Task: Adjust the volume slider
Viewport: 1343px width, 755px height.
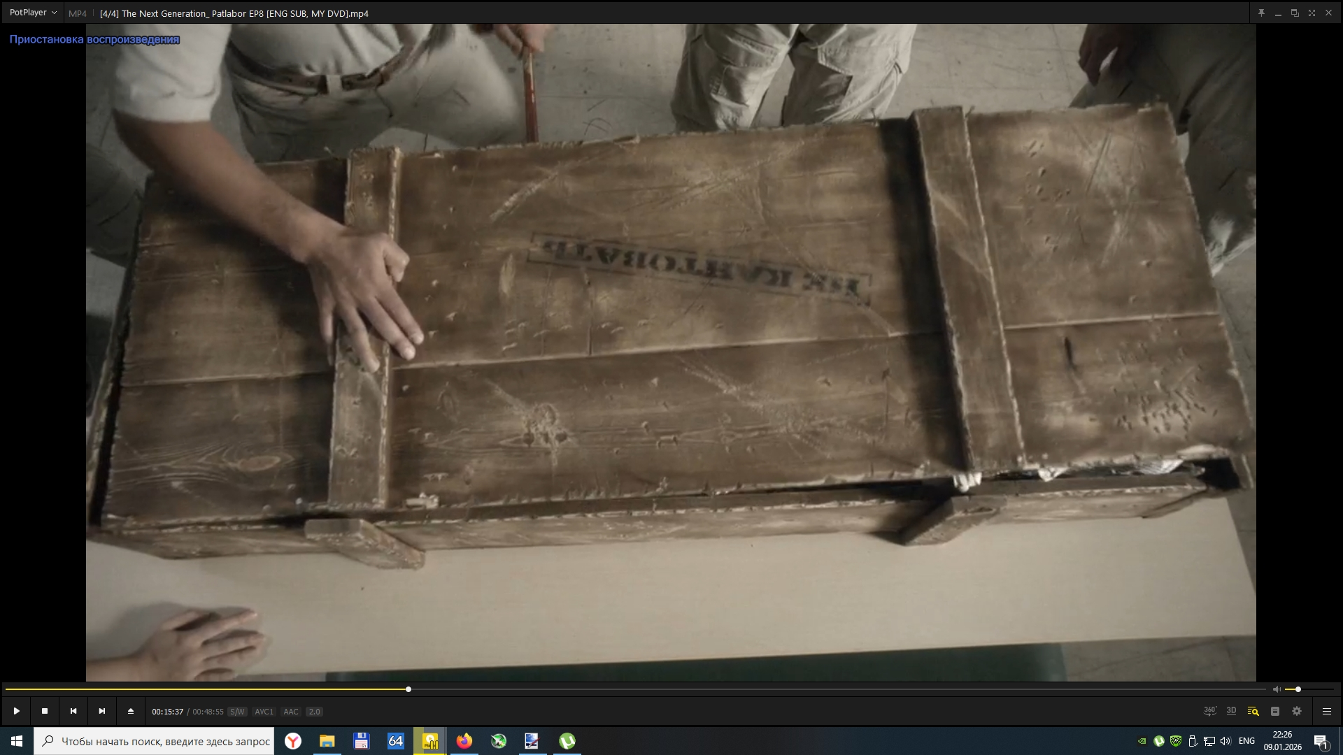Action: (1309, 689)
